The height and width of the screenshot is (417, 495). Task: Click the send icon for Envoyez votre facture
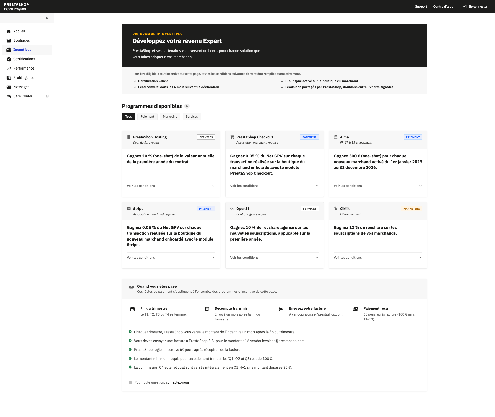coord(281,309)
